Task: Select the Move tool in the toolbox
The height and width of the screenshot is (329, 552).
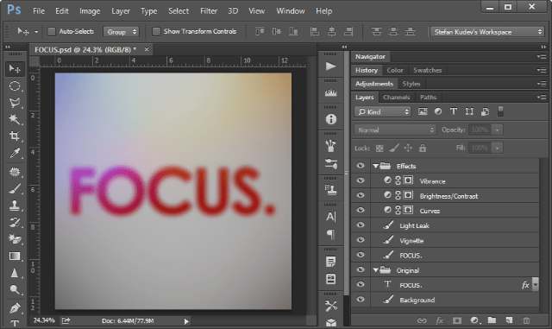Action: click(15, 69)
